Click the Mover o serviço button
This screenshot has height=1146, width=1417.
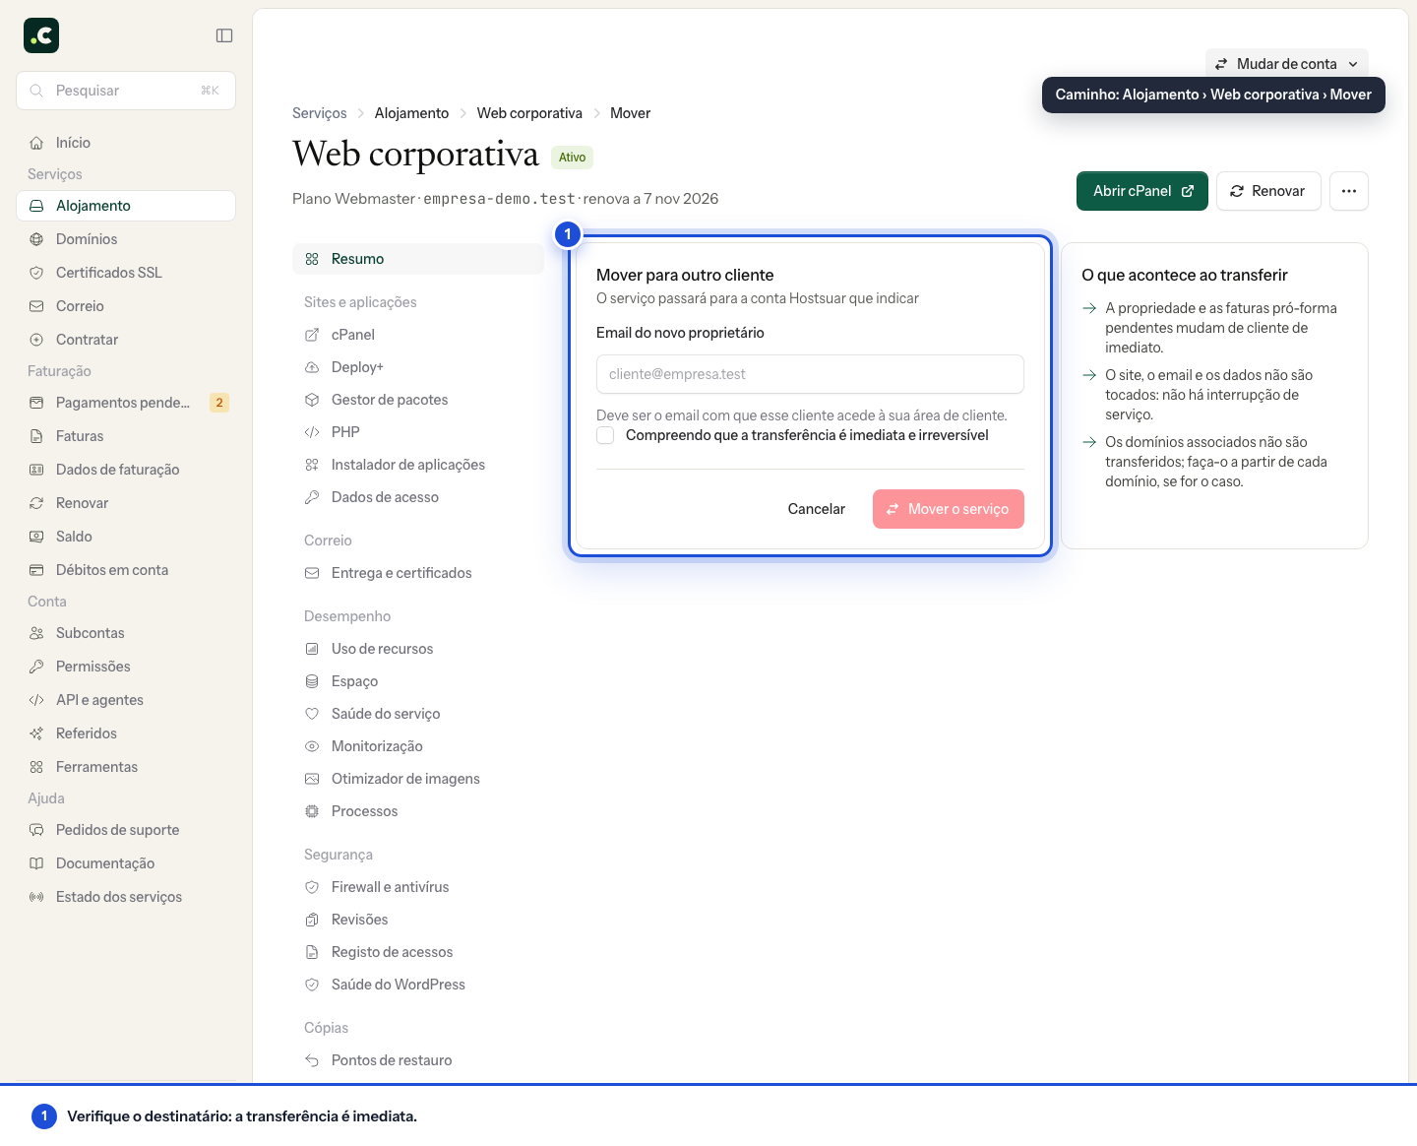[949, 509]
